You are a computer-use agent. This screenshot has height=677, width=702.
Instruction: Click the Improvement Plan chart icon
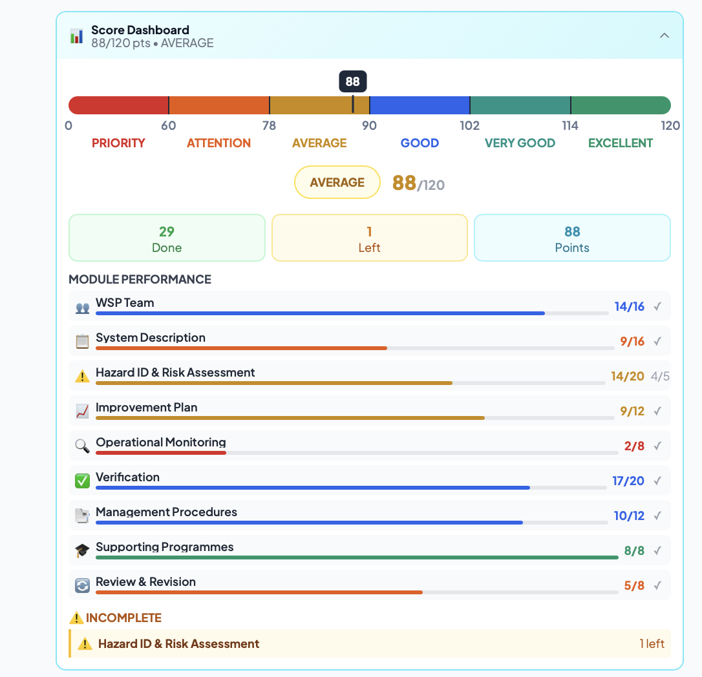82,411
